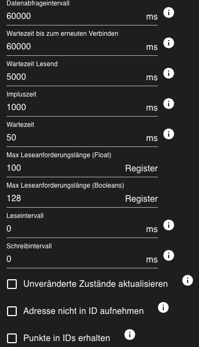The height and width of the screenshot is (347, 199).
Task: Open info for Wartezeit bis zum erneuten Verbinden
Action: click(x=169, y=43)
